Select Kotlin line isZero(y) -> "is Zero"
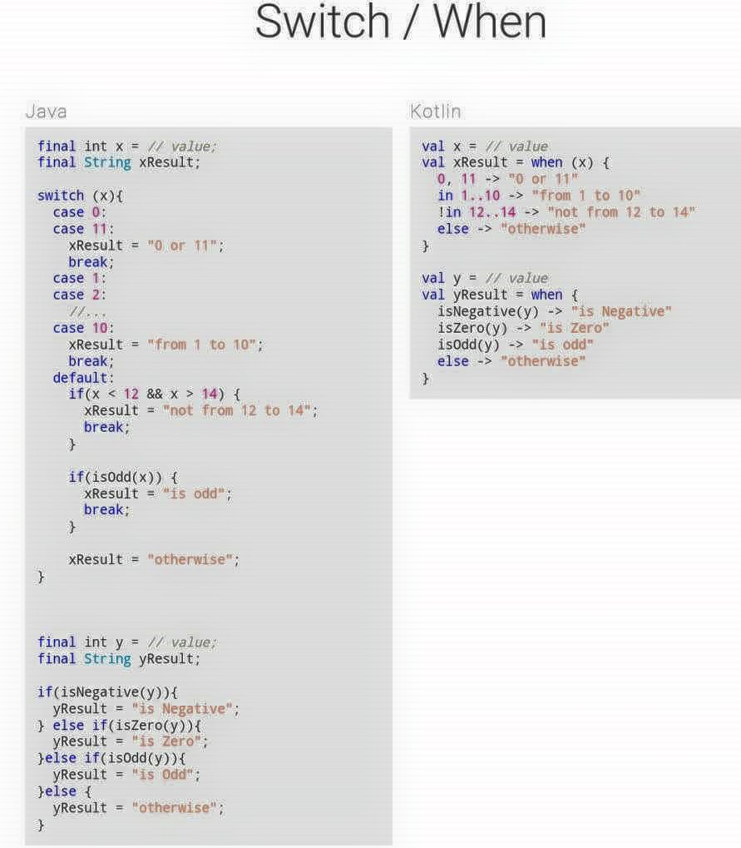741x848 pixels. (x=523, y=328)
